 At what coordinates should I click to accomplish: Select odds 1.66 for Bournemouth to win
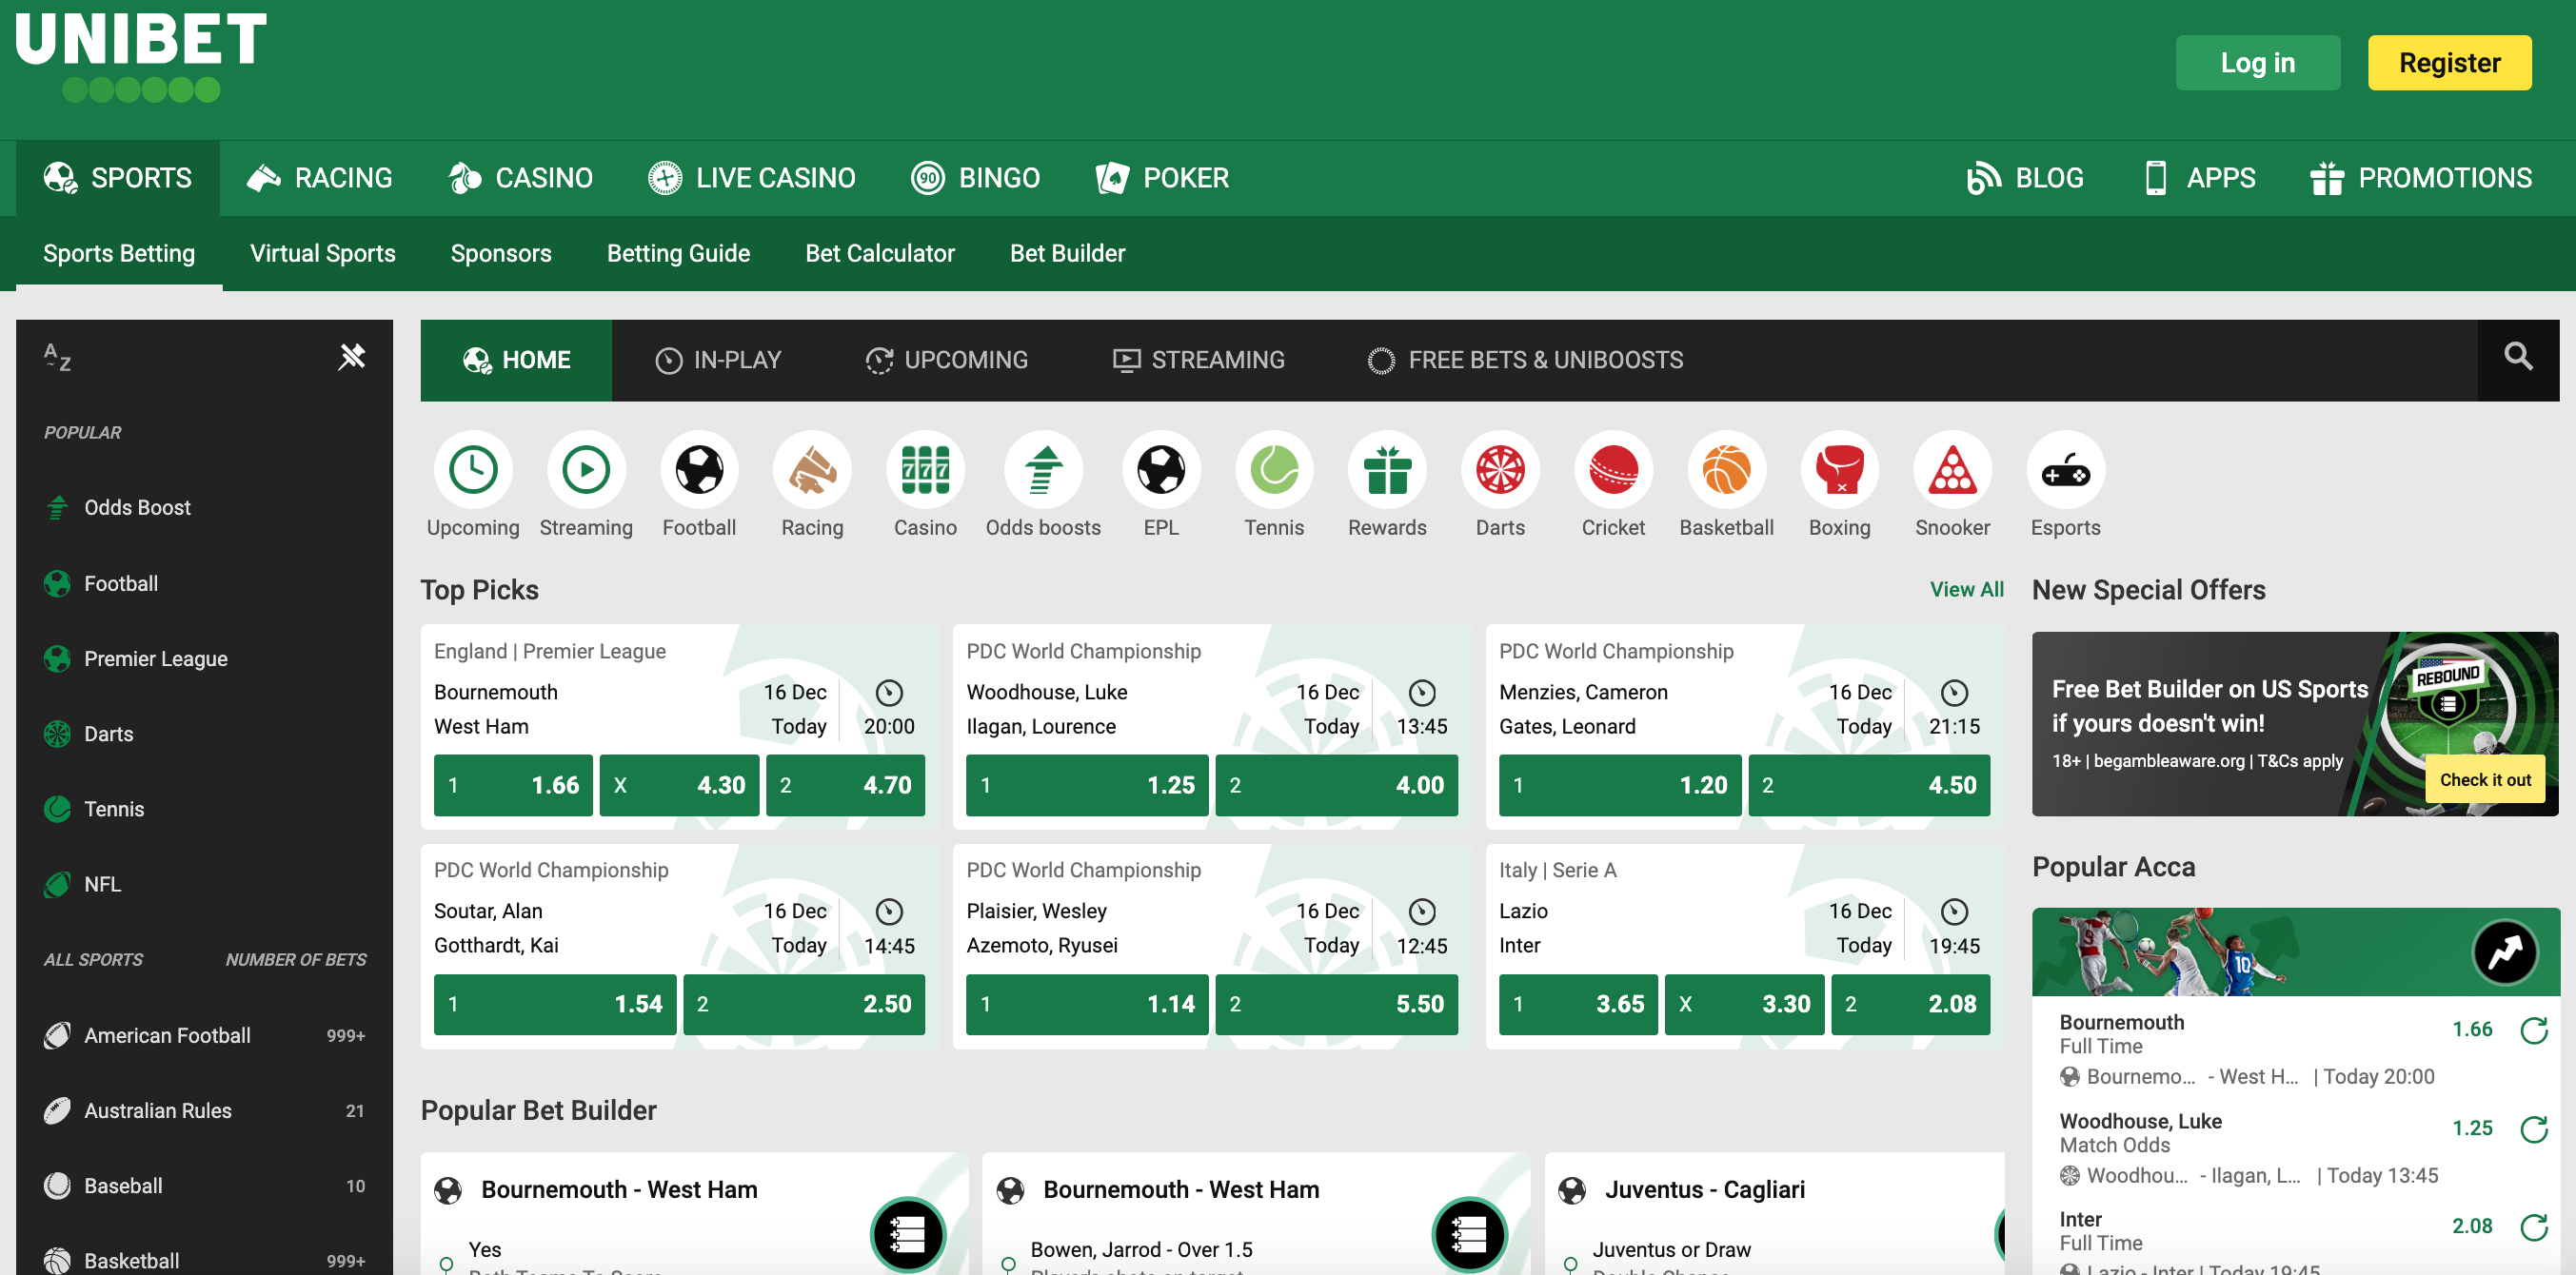point(512,785)
